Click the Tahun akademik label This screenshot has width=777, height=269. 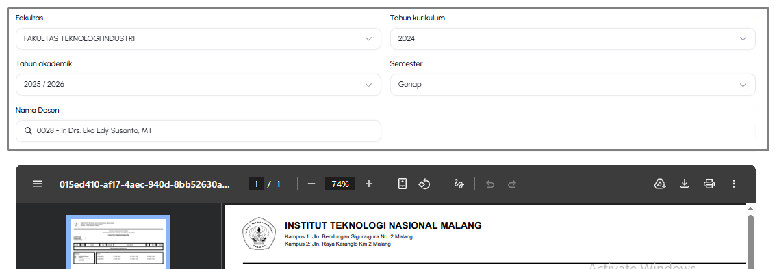[44, 63]
